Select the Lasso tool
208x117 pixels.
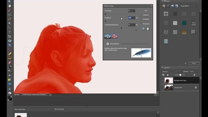[9, 19]
